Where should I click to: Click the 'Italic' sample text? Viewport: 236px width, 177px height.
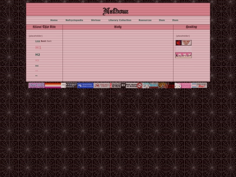(49, 41)
